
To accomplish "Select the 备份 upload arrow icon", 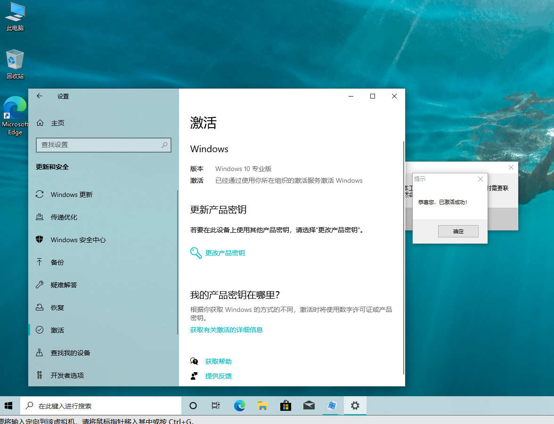I will [40, 262].
